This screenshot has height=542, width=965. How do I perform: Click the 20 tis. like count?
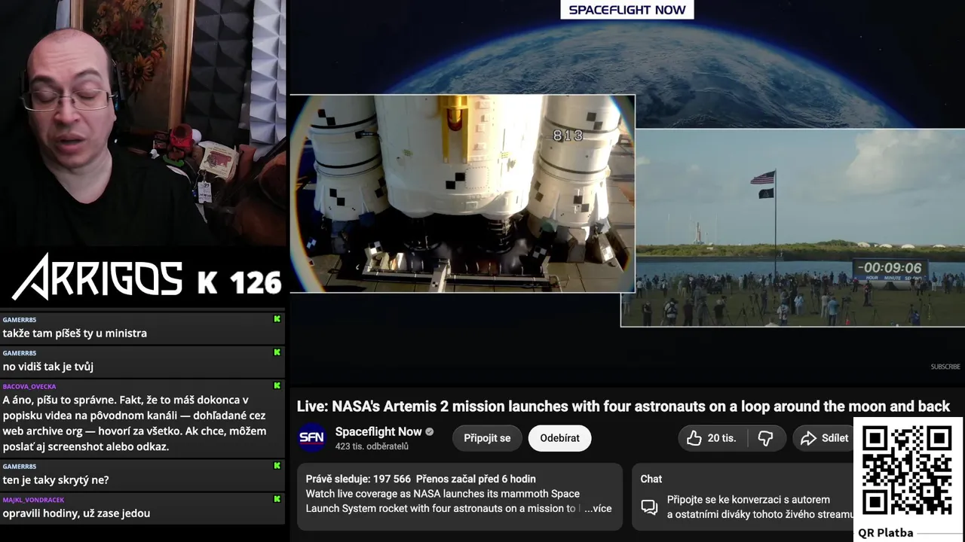(721, 438)
